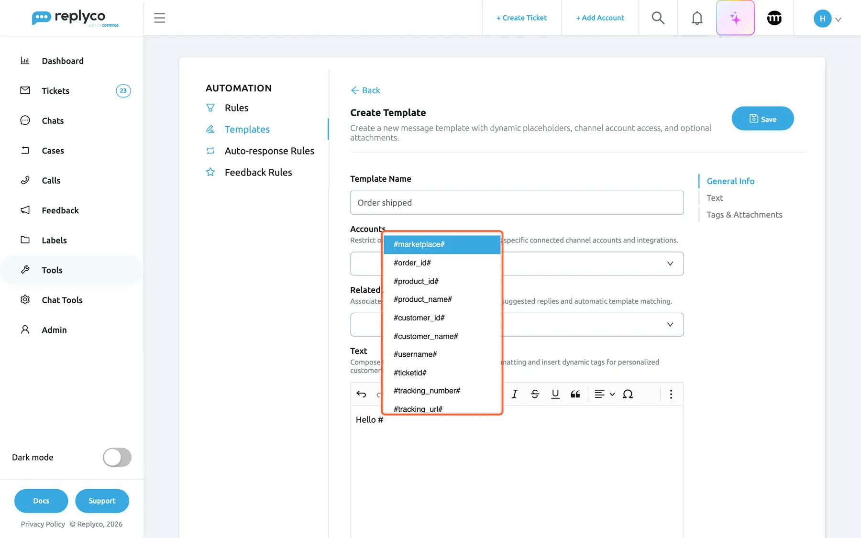861x538 pixels.
Task: Open Docs button
Action: [x=41, y=501]
